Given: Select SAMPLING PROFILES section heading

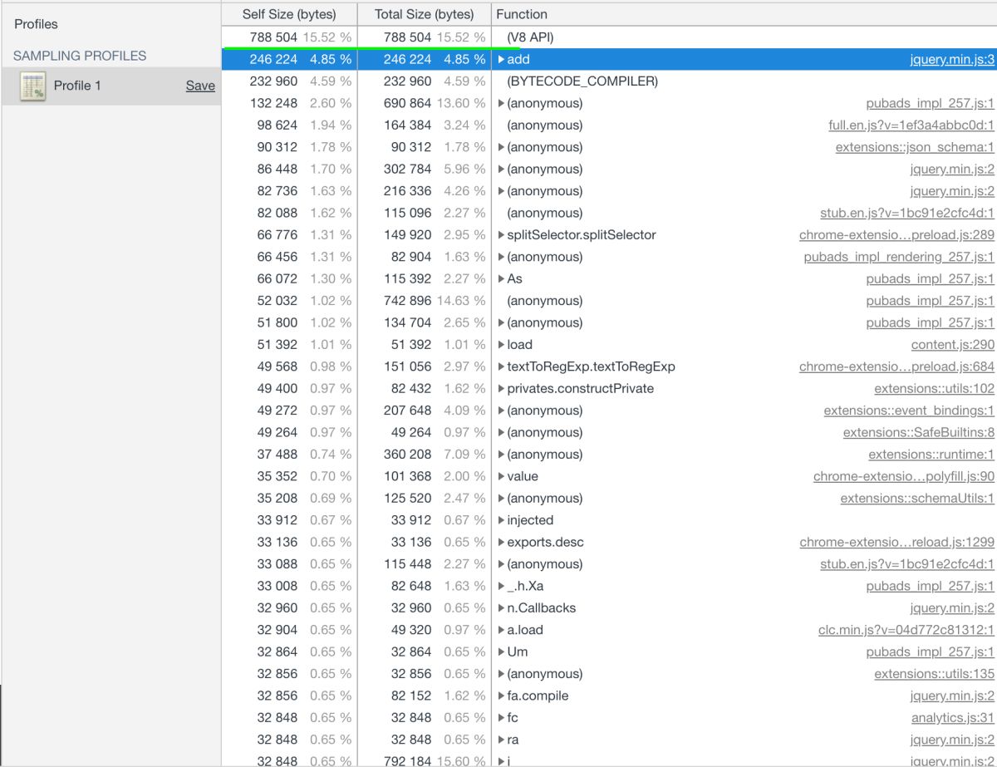Looking at the screenshot, I should point(79,56).
